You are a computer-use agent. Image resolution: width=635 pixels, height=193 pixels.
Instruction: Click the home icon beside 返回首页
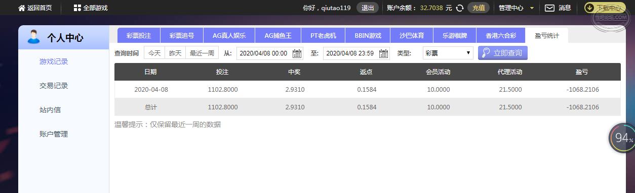tap(22, 8)
